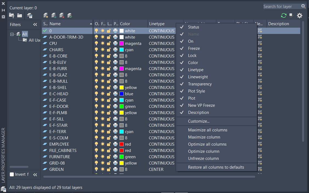Open the Layer States Manager icon
309x193 pixels.
click(30, 16)
